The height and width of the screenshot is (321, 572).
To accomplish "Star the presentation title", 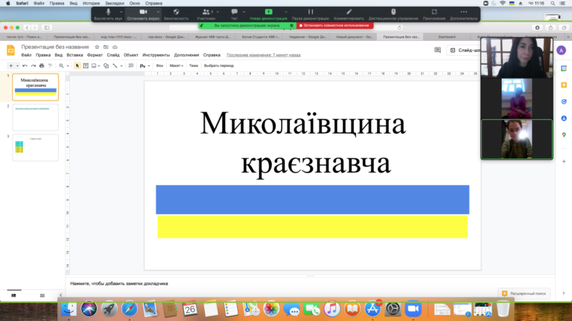I will pos(96,47).
